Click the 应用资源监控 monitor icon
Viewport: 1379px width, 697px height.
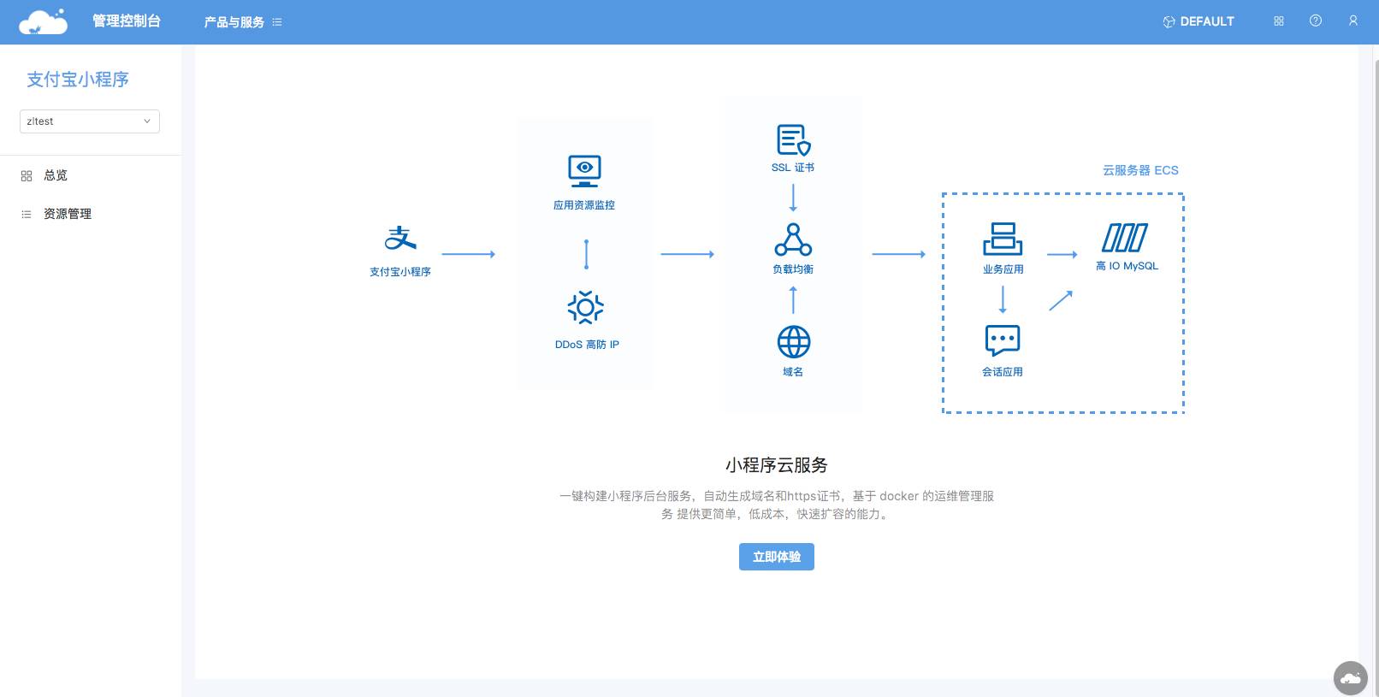click(x=584, y=171)
